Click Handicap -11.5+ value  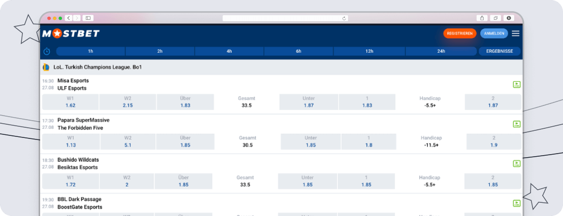click(431, 145)
